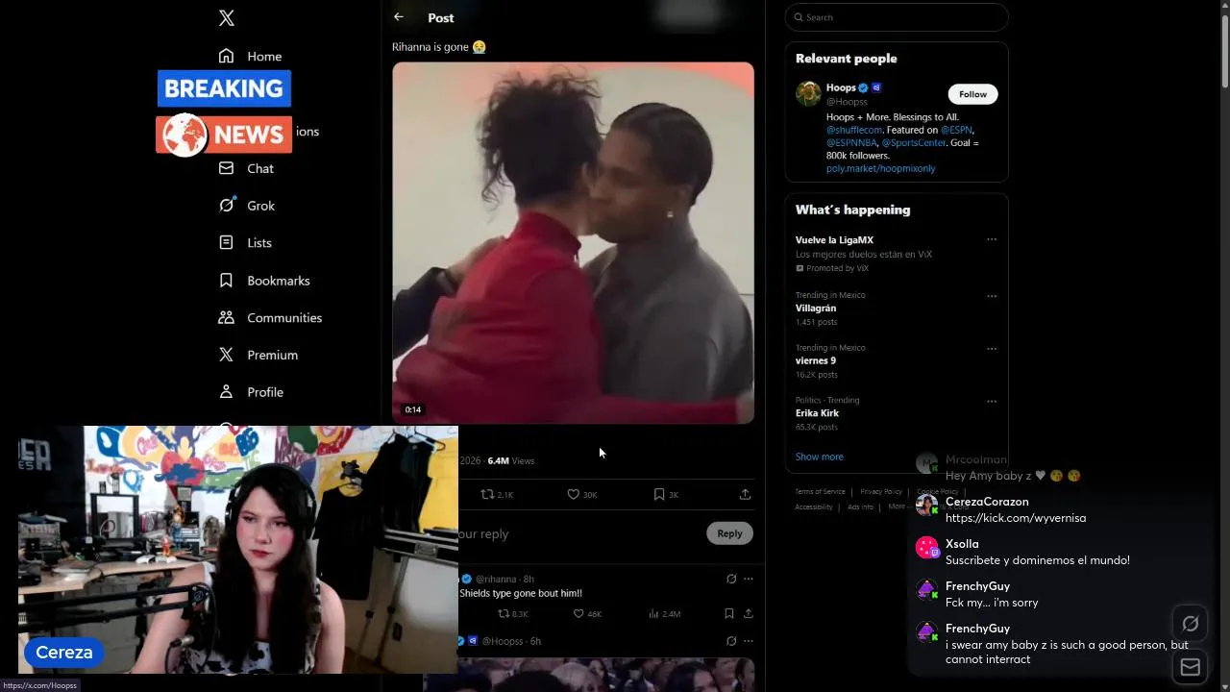Like the @rihanna reply (46K)
Viewport: 1230px width, 692px height.
tap(587, 613)
